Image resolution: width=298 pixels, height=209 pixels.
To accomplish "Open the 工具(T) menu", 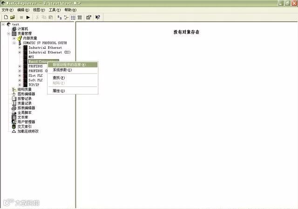I will pyautogui.click(x=55, y=10).
